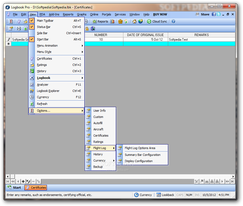The height and width of the screenshot is (206, 243).
Task: Enable the Side Bar menu option
Action: 56,33
